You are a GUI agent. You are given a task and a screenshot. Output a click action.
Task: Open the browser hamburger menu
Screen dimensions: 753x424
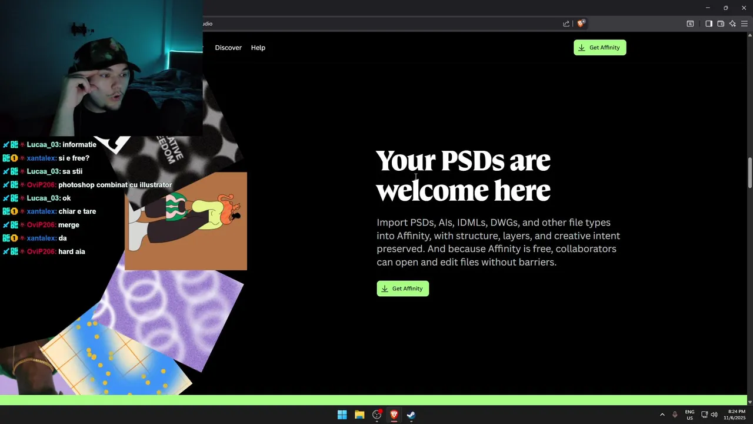[744, 24]
